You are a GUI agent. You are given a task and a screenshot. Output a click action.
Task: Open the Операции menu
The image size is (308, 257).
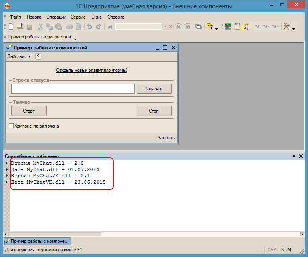coord(56,17)
